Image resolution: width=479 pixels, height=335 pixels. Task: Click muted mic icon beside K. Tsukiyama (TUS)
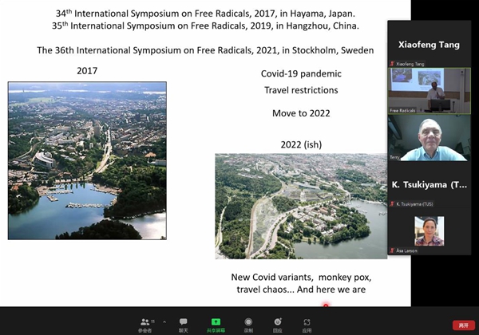click(x=392, y=206)
